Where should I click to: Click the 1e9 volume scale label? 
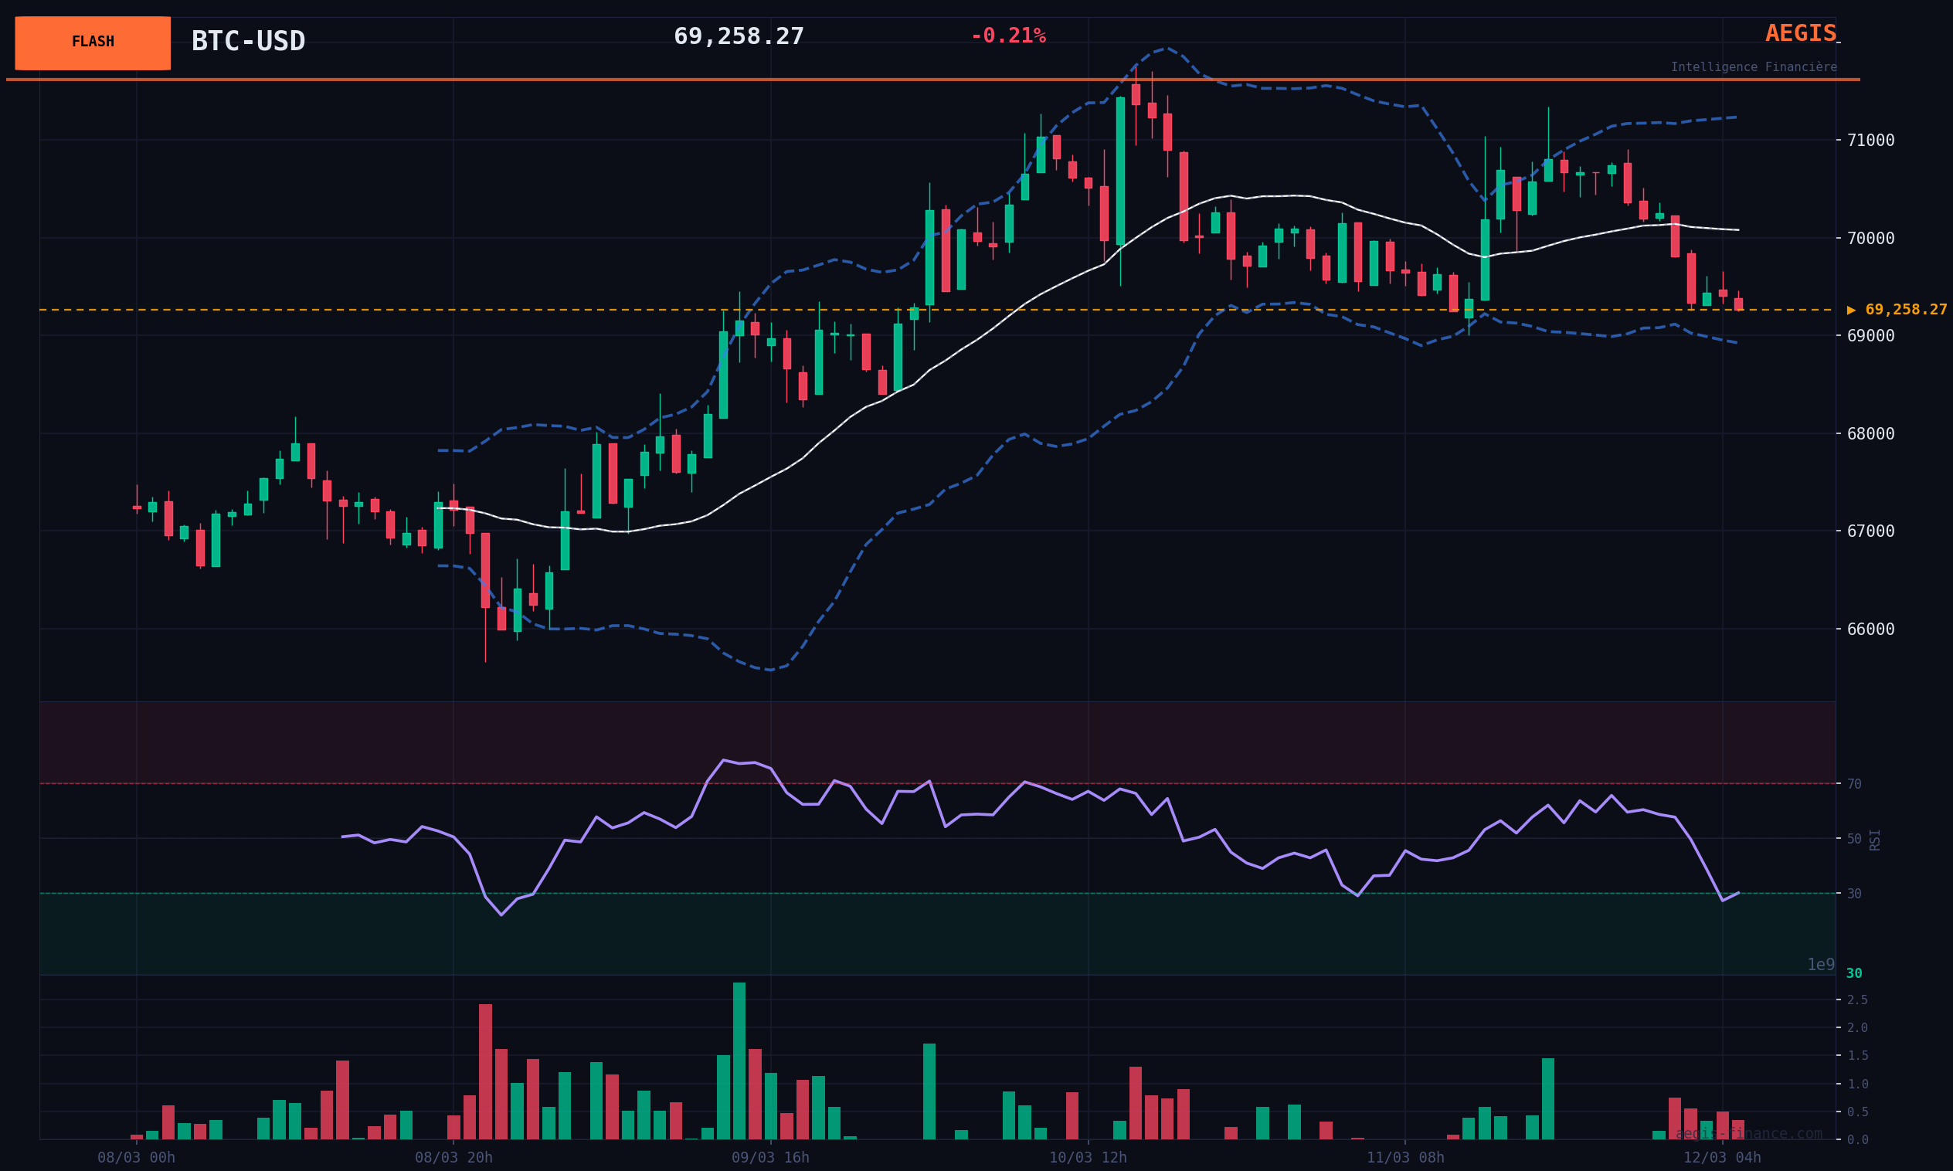(x=1820, y=965)
